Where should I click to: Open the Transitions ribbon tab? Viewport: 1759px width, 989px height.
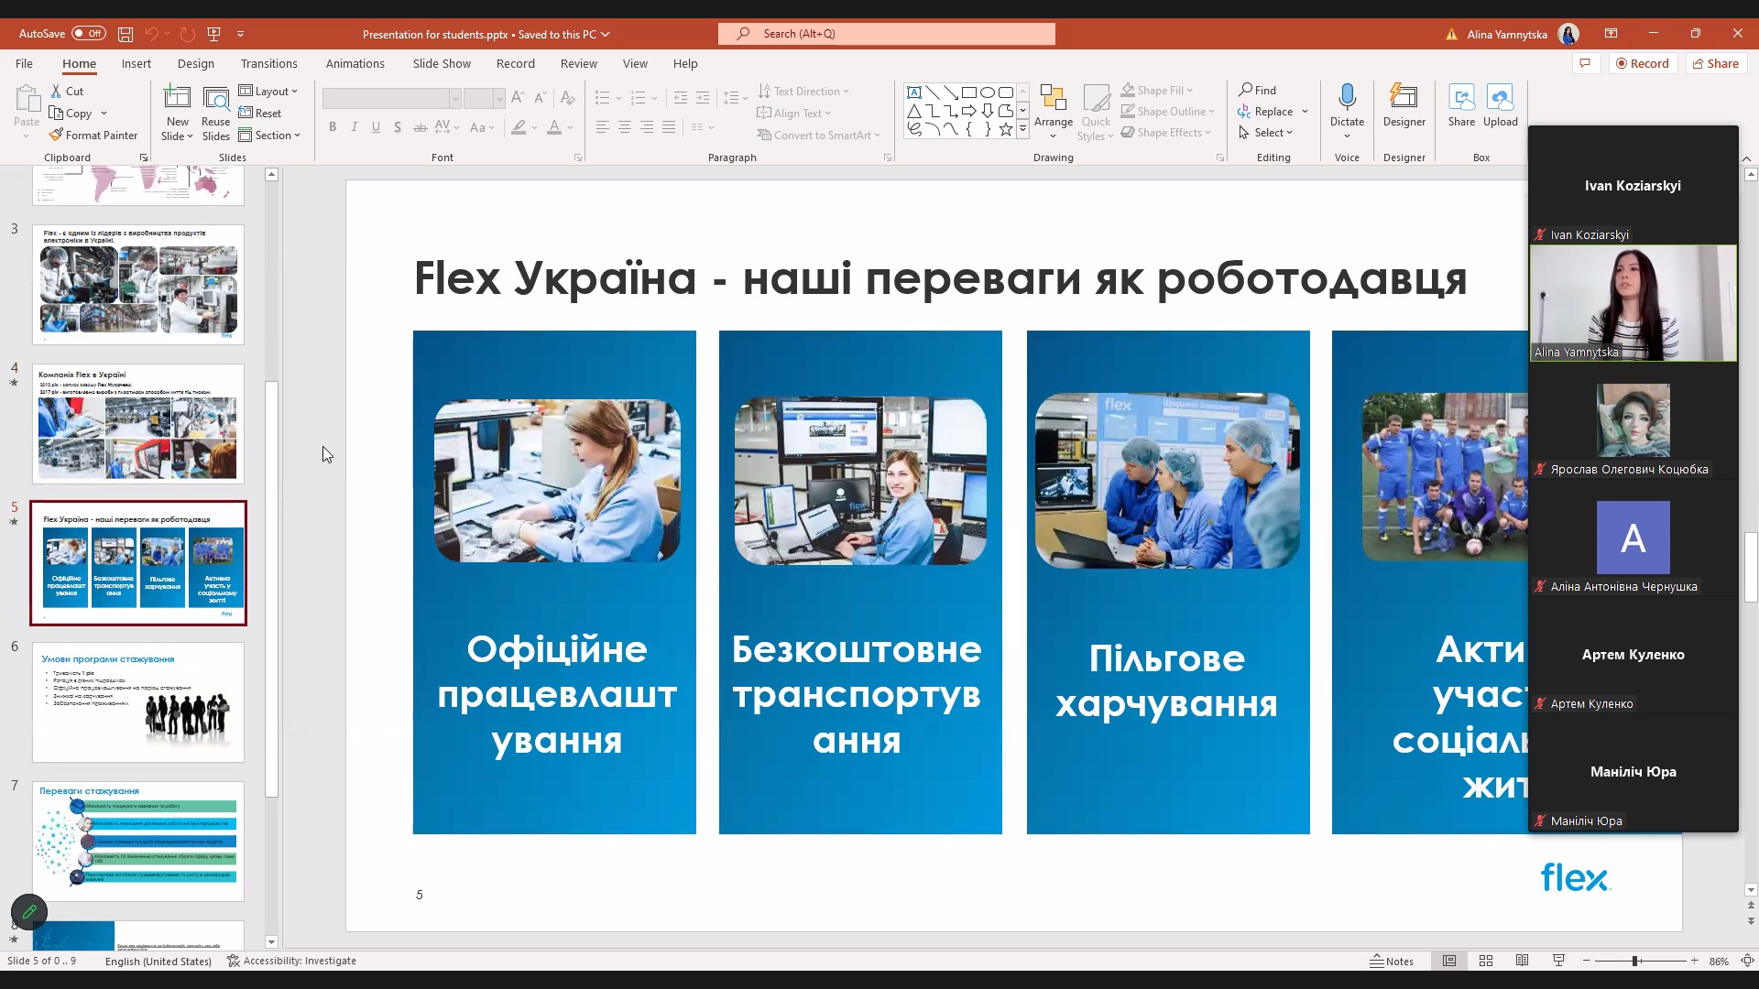point(268,63)
